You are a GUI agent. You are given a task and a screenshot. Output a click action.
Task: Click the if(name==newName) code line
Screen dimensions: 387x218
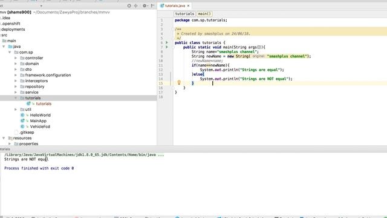coord(210,65)
